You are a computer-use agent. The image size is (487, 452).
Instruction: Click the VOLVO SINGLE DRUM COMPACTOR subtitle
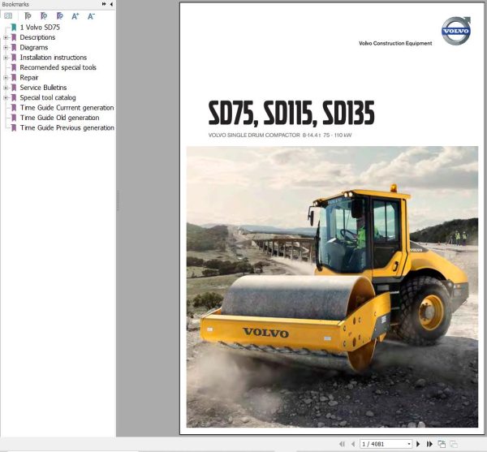[280, 135]
